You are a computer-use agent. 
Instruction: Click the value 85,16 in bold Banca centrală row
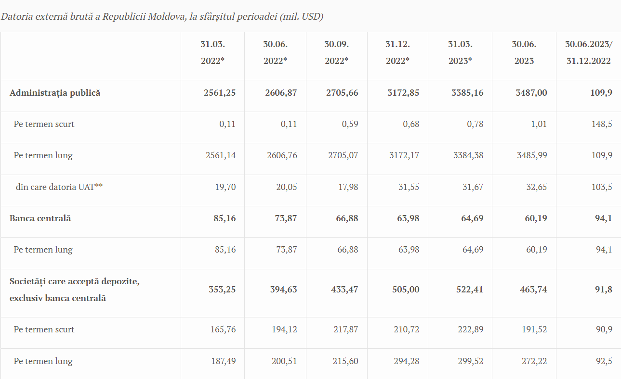[x=225, y=218]
